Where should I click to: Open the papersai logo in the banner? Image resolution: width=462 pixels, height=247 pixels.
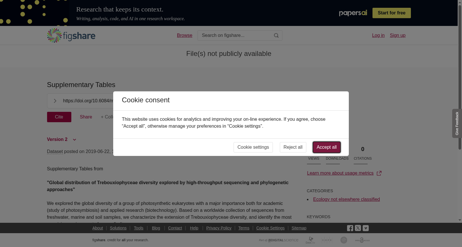pyautogui.click(x=353, y=13)
